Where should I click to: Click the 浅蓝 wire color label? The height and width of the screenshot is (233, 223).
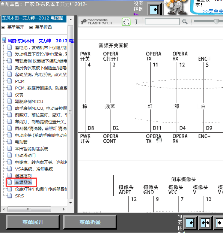(110, 106)
